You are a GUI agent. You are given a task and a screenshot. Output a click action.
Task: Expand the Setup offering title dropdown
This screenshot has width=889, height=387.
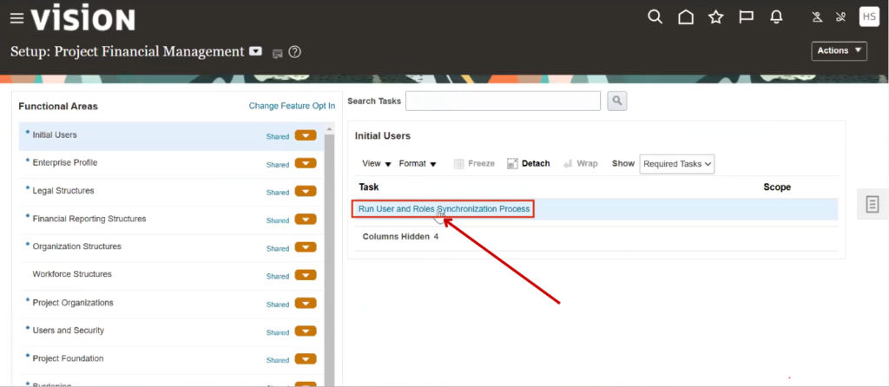click(255, 51)
